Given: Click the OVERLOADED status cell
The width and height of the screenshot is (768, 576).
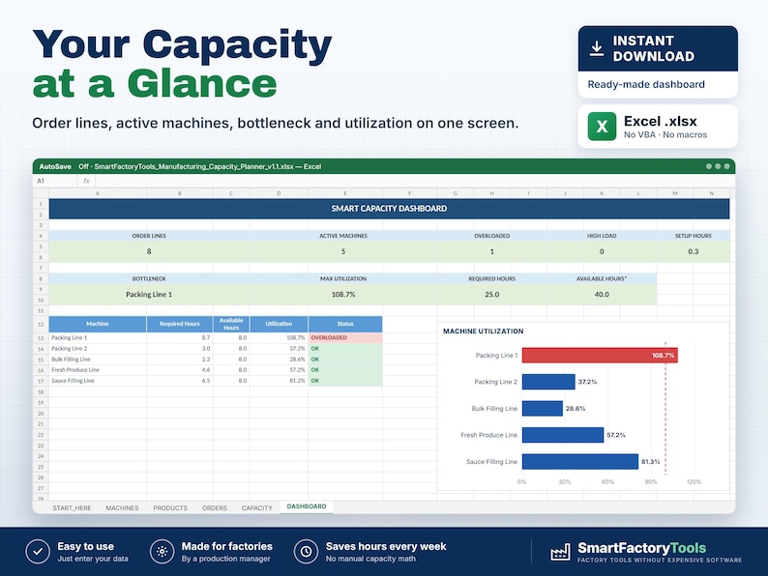Looking at the screenshot, I should [x=345, y=338].
